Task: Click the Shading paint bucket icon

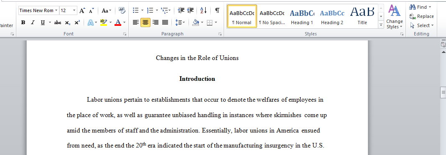Action: 195,22
